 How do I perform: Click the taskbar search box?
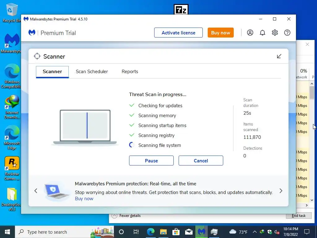click(x=64, y=232)
